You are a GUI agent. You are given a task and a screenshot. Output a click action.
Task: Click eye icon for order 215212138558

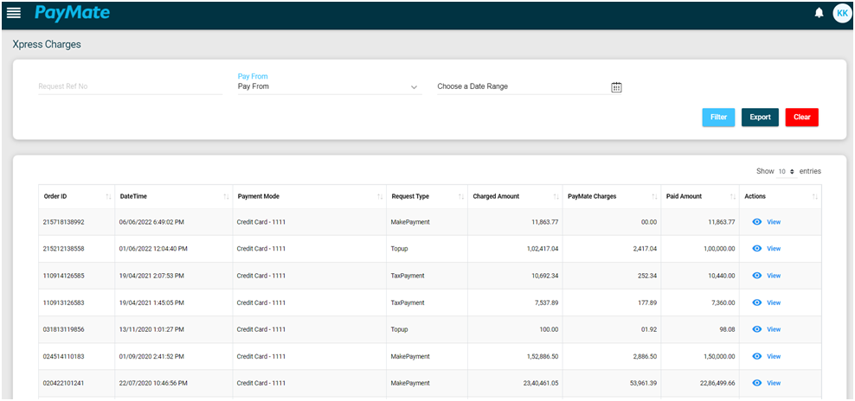tap(757, 248)
